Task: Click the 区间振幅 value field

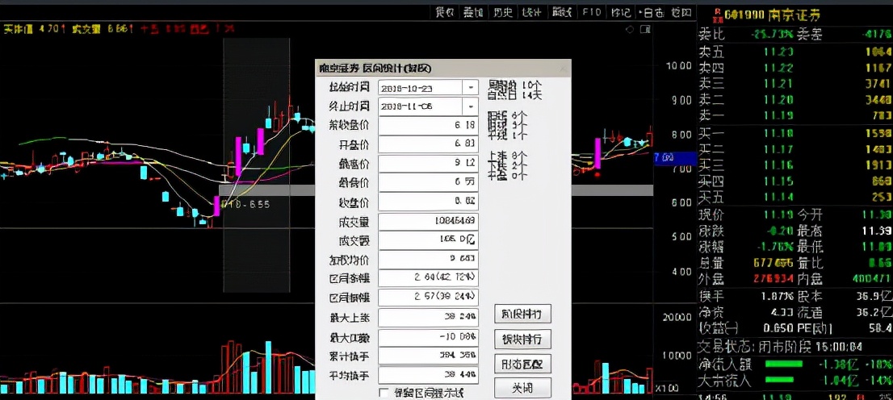Action: [x=428, y=297]
